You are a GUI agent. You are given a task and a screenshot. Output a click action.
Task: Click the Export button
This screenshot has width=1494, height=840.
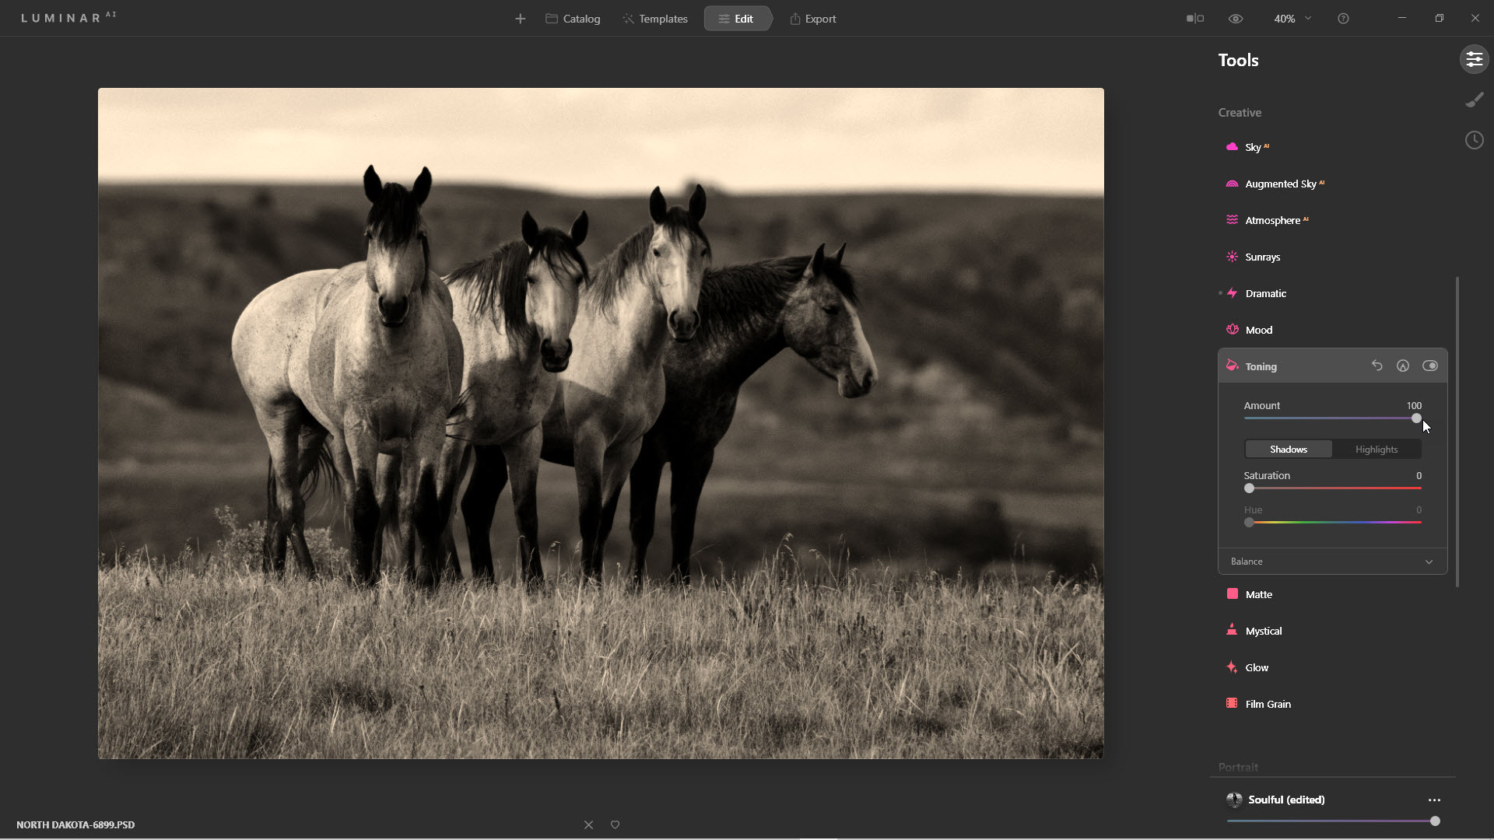click(813, 19)
